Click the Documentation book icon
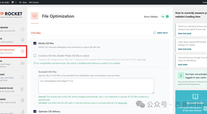The height and width of the screenshot is (114, 207). [195, 96]
